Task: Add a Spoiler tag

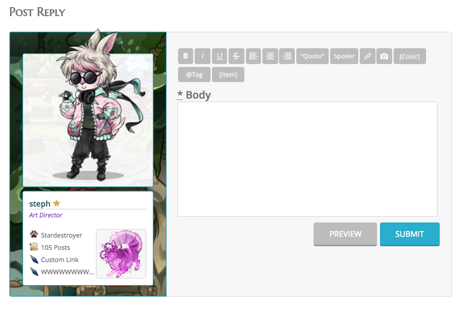Action: [344, 56]
